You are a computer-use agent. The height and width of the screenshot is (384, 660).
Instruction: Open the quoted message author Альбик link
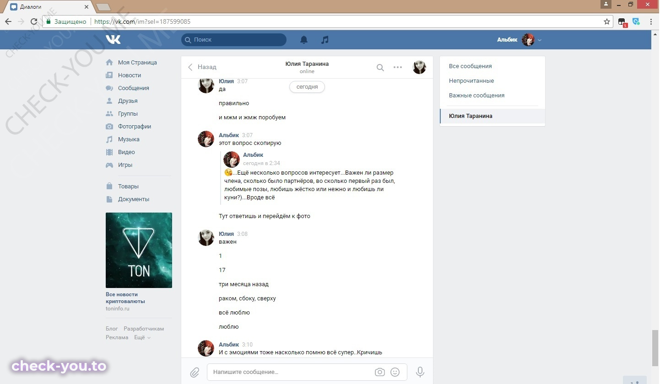click(x=253, y=155)
